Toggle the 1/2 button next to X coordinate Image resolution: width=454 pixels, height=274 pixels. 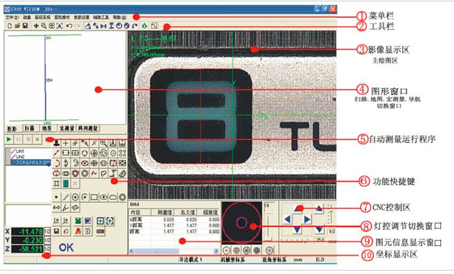[x=47, y=231]
